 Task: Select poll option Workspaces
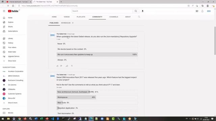(97, 97)
